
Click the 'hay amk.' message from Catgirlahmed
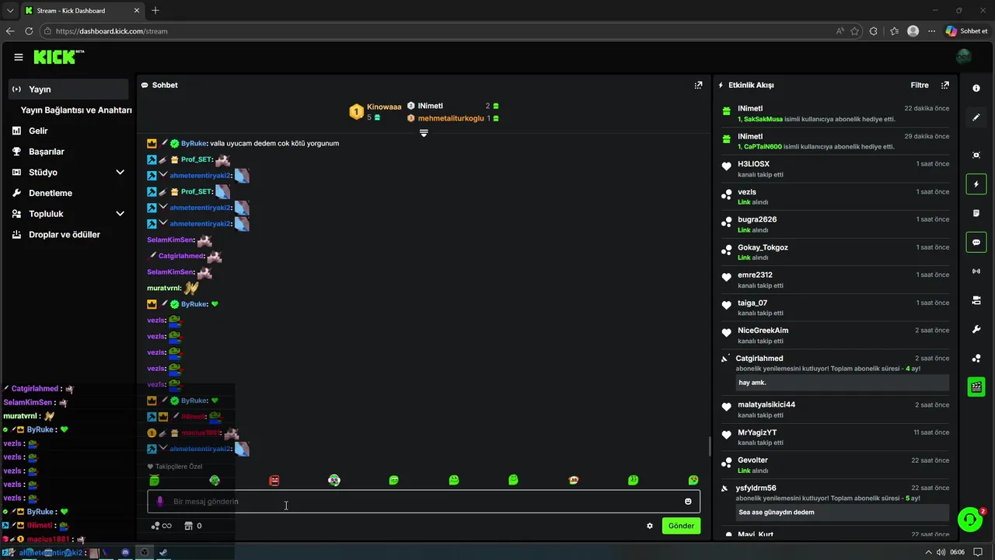843,383
